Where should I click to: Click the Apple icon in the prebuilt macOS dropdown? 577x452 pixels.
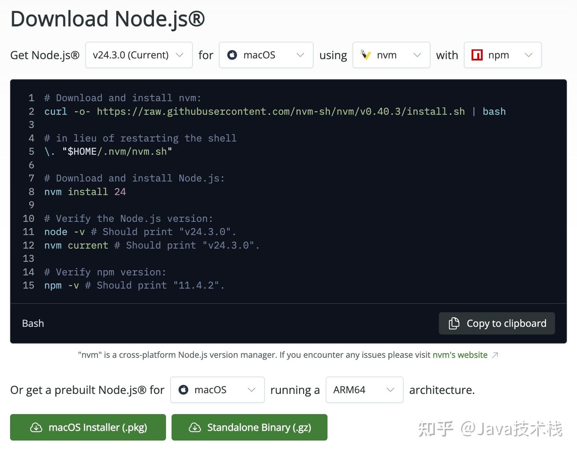[x=184, y=390]
